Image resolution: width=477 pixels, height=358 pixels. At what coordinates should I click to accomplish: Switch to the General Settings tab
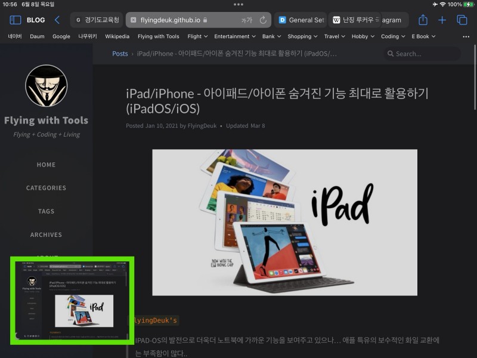click(x=301, y=20)
